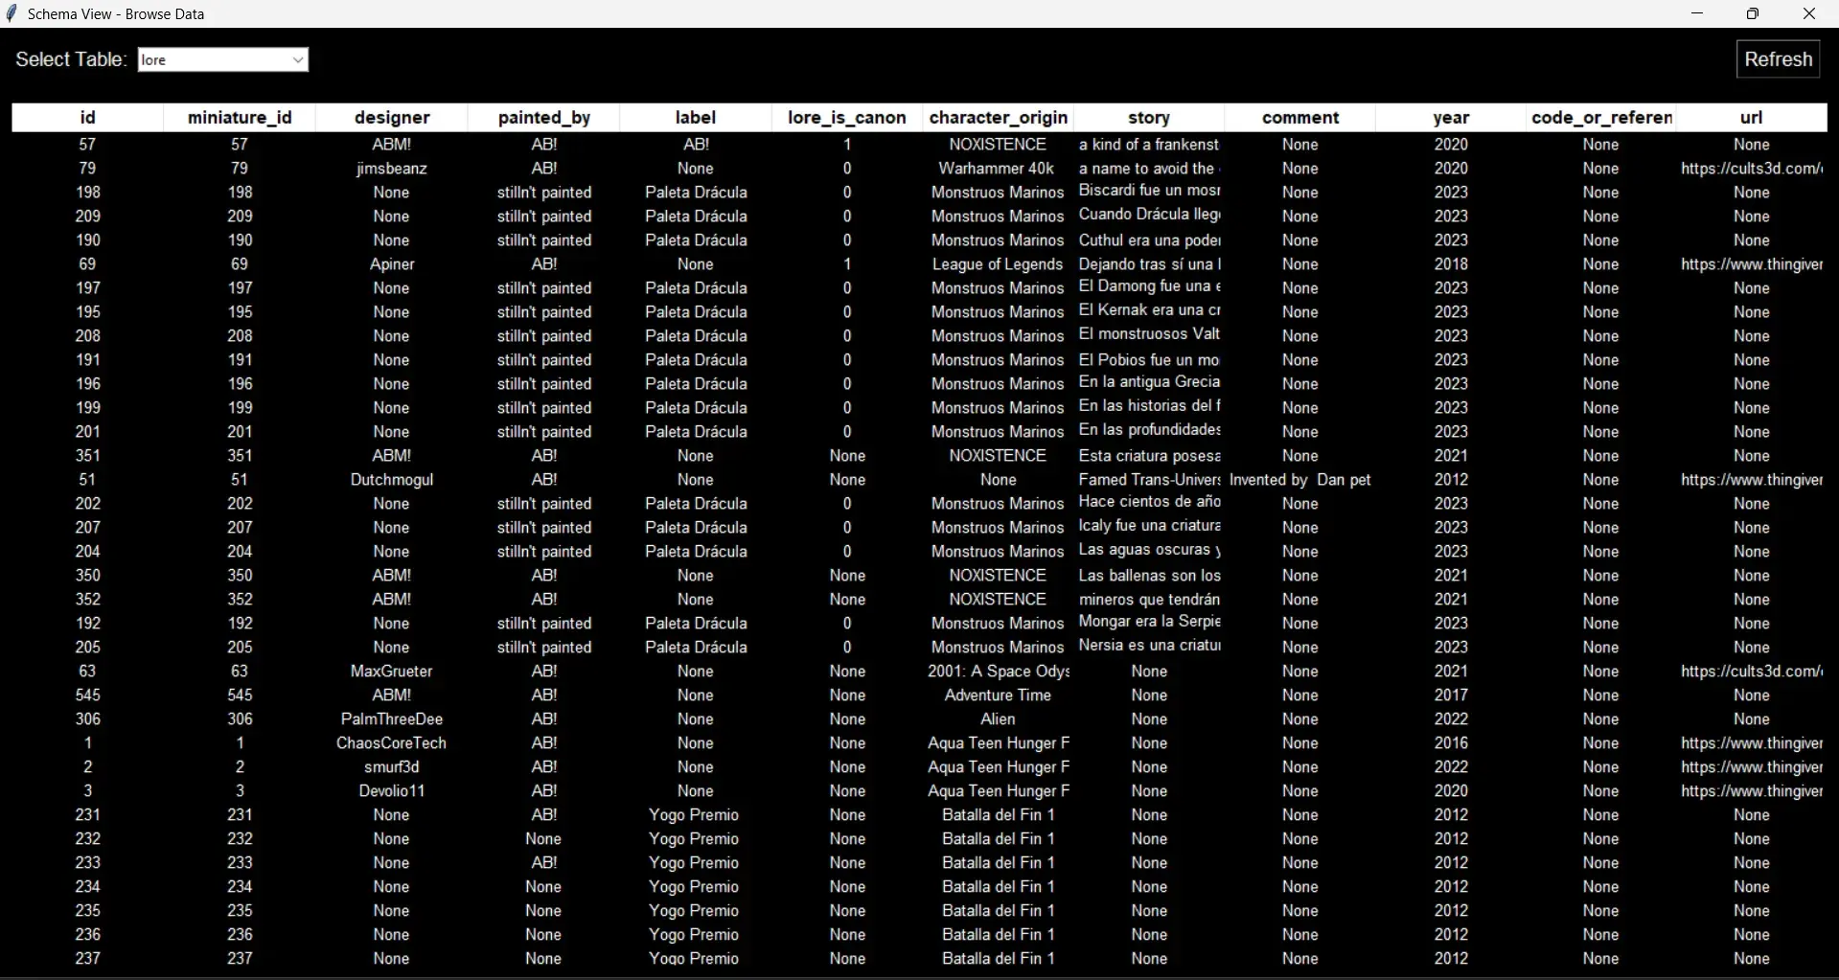Viewport: 1839px width, 980px height.
Task: Select the smurf3d designer cell
Action: 392,767
